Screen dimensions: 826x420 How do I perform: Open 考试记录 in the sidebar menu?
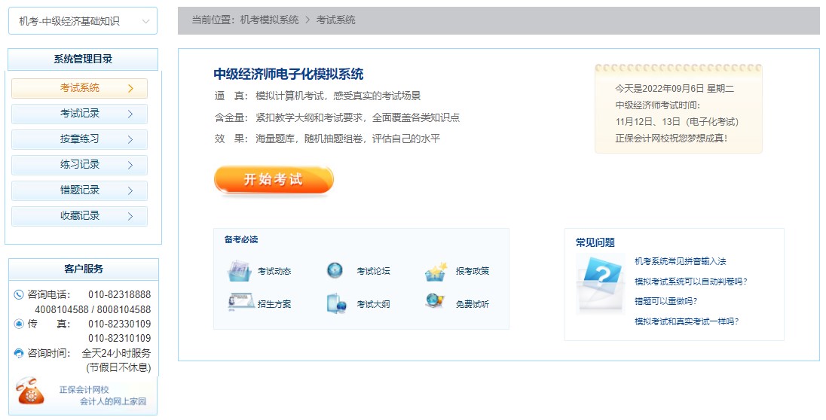(80, 114)
